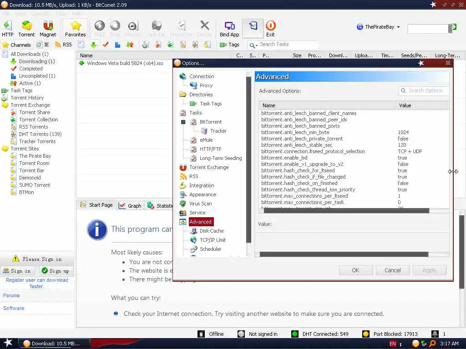Click the Value field horizontal scrollbar
This screenshot has width=466, height=349.
tap(344, 254)
